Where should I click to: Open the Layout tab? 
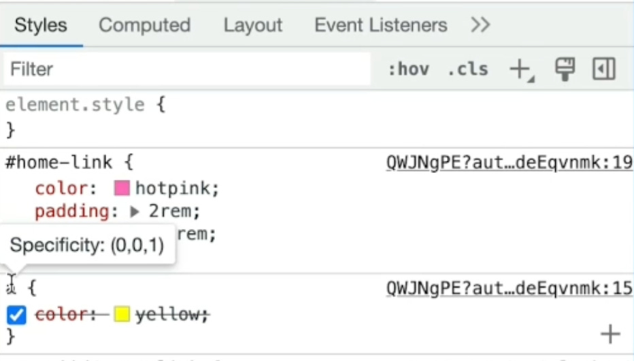coord(253,25)
